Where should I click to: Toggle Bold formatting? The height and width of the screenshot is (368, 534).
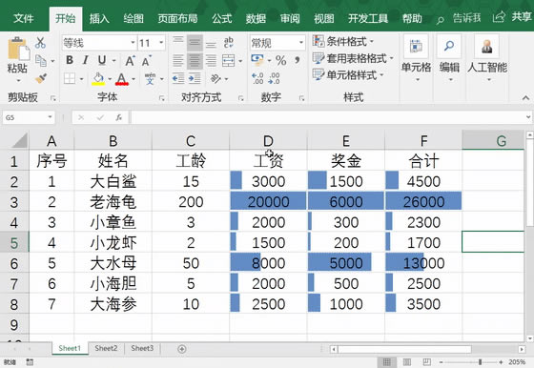pos(70,60)
